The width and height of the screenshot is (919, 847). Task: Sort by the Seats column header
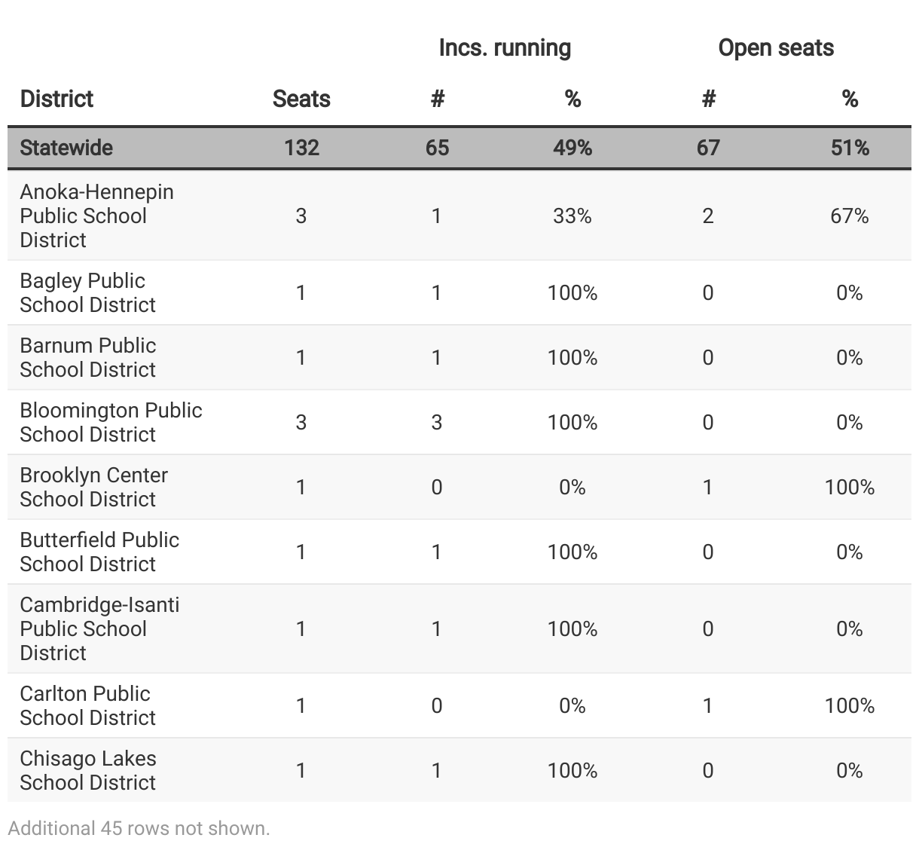[301, 99]
